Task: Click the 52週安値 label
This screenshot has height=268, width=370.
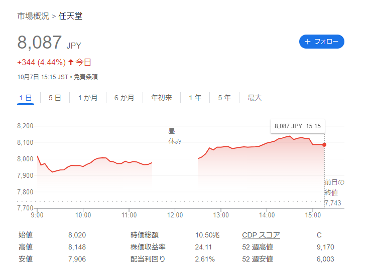Action: click(x=258, y=259)
